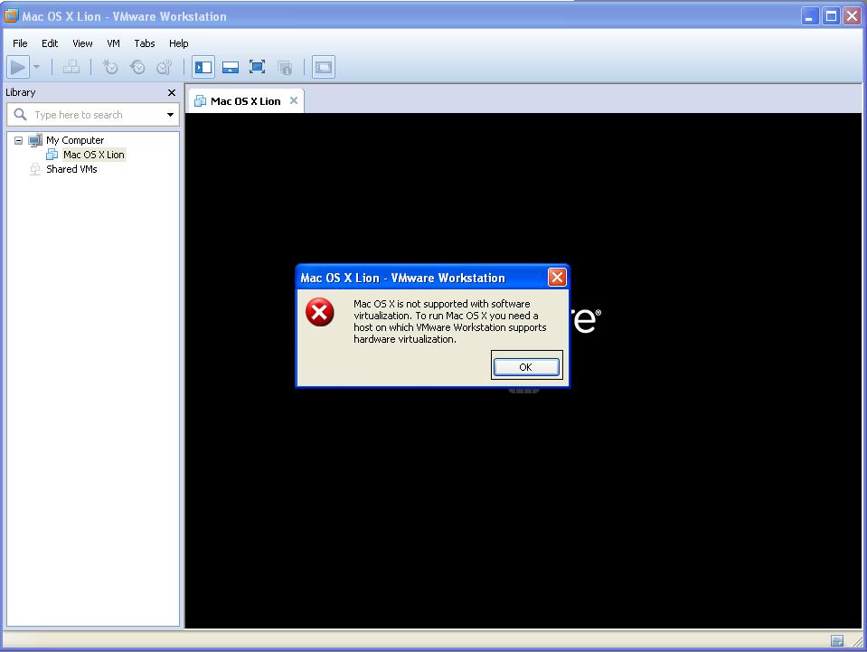Screen dimensions: 867x652
Task: Open the VM menu
Action: pos(113,43)
